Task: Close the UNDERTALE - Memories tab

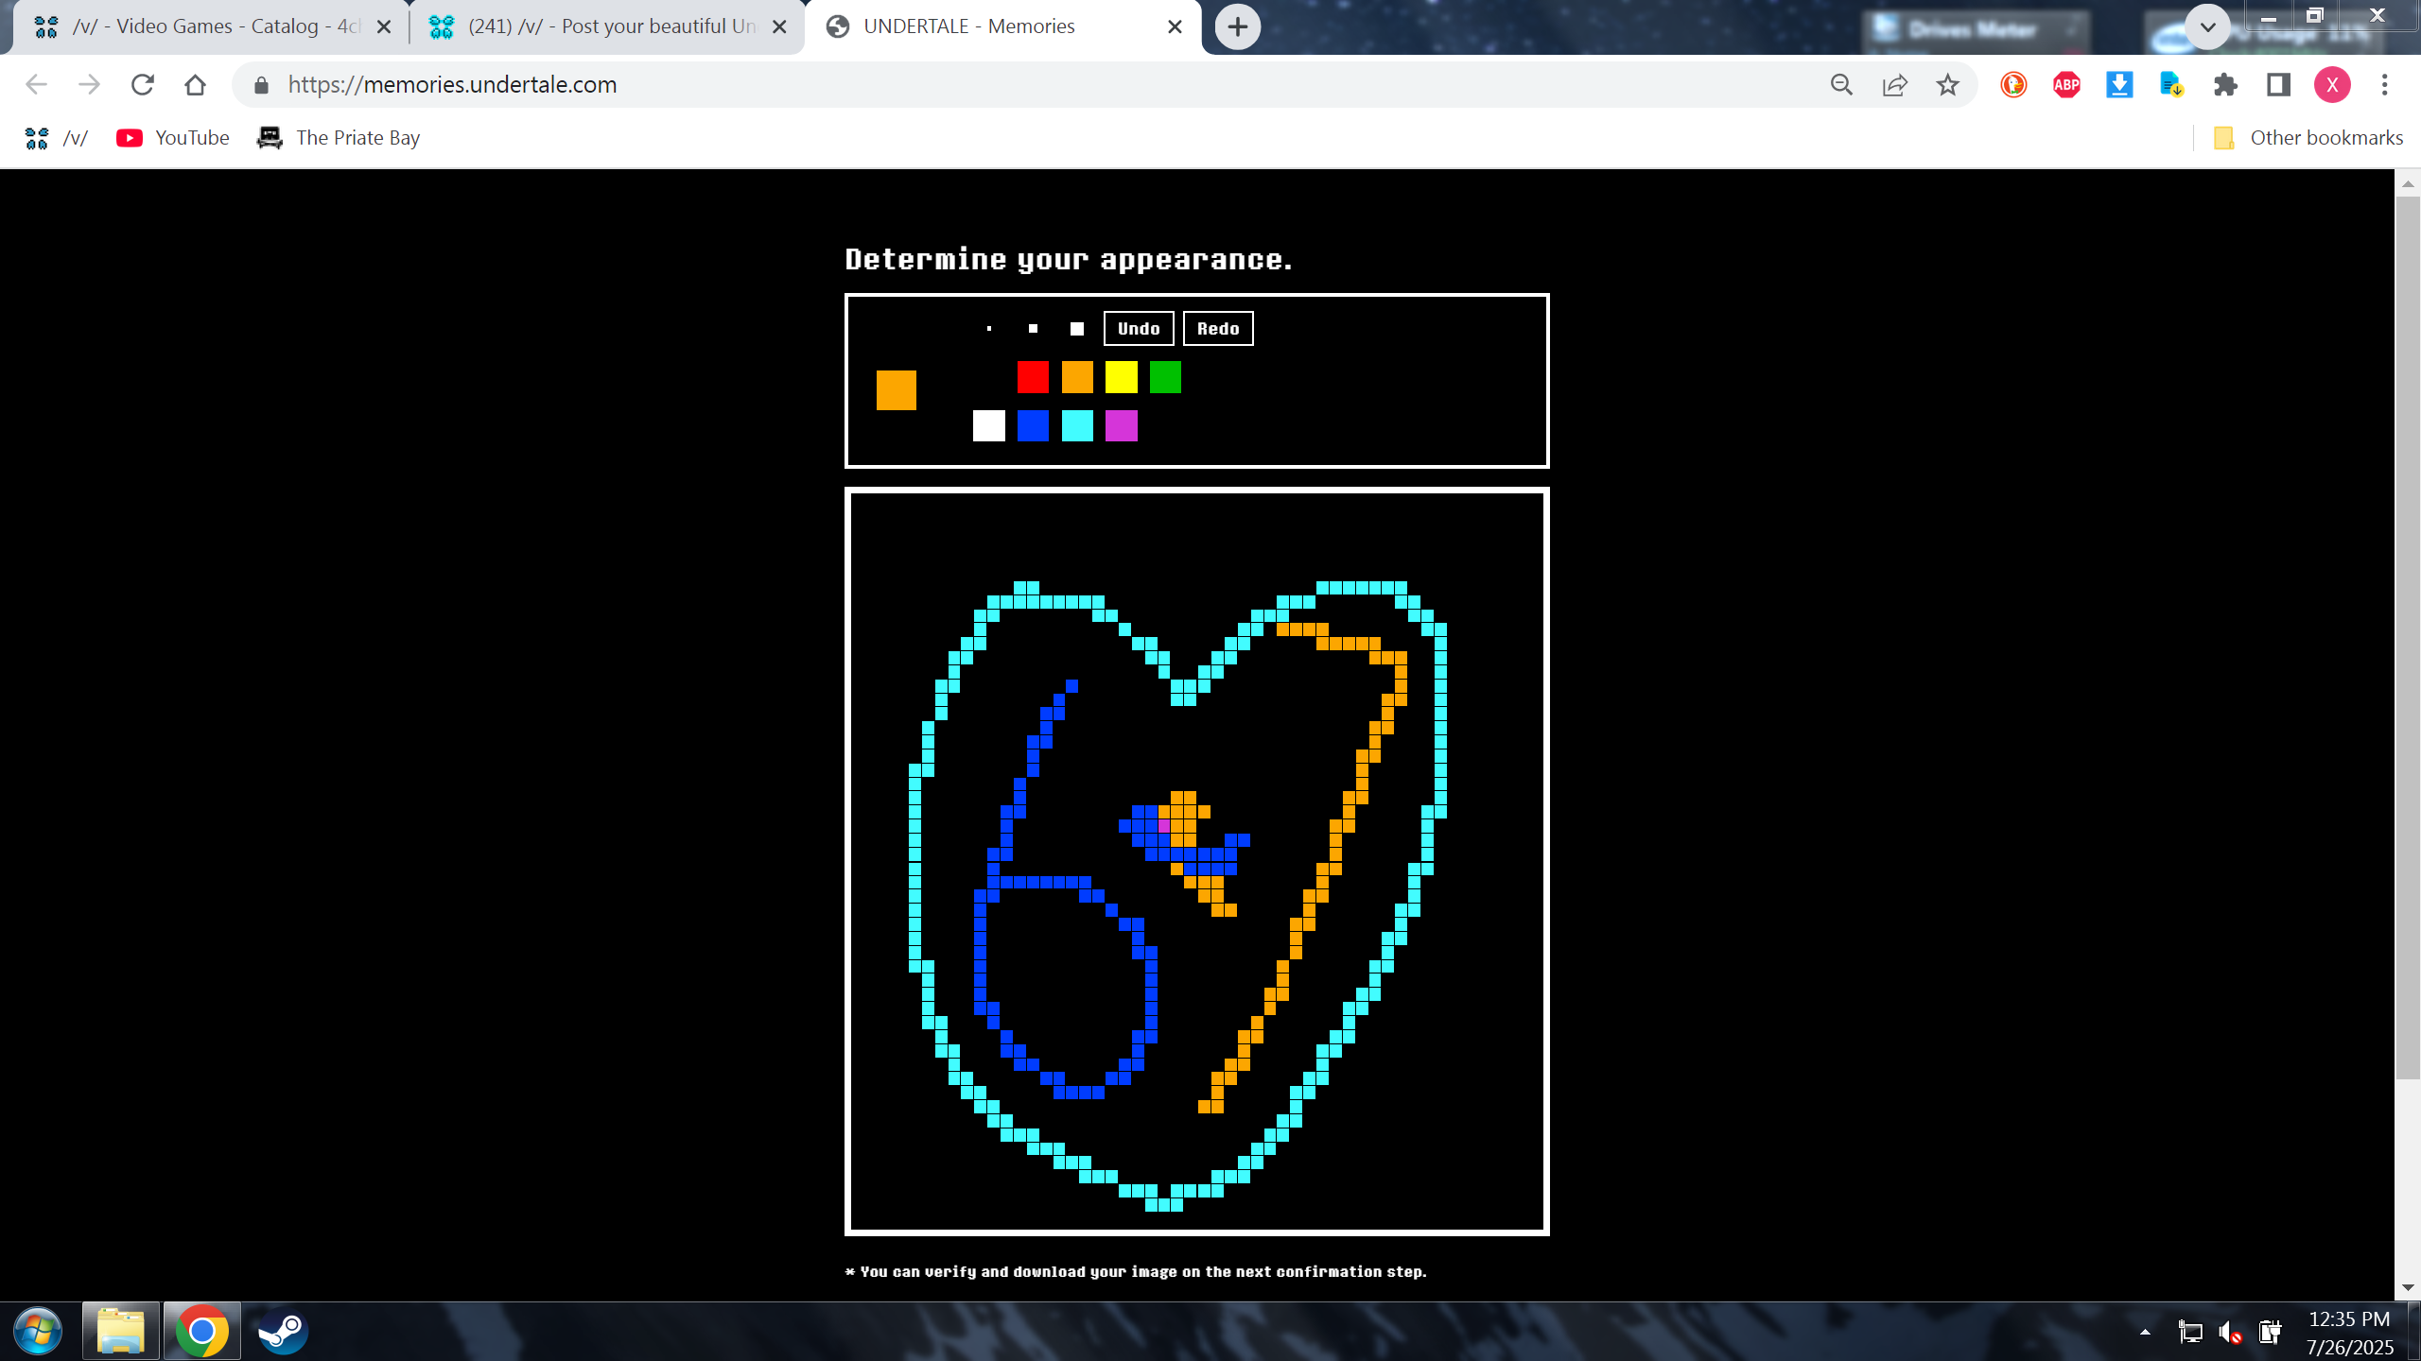Action: (x=1175, y=27)
